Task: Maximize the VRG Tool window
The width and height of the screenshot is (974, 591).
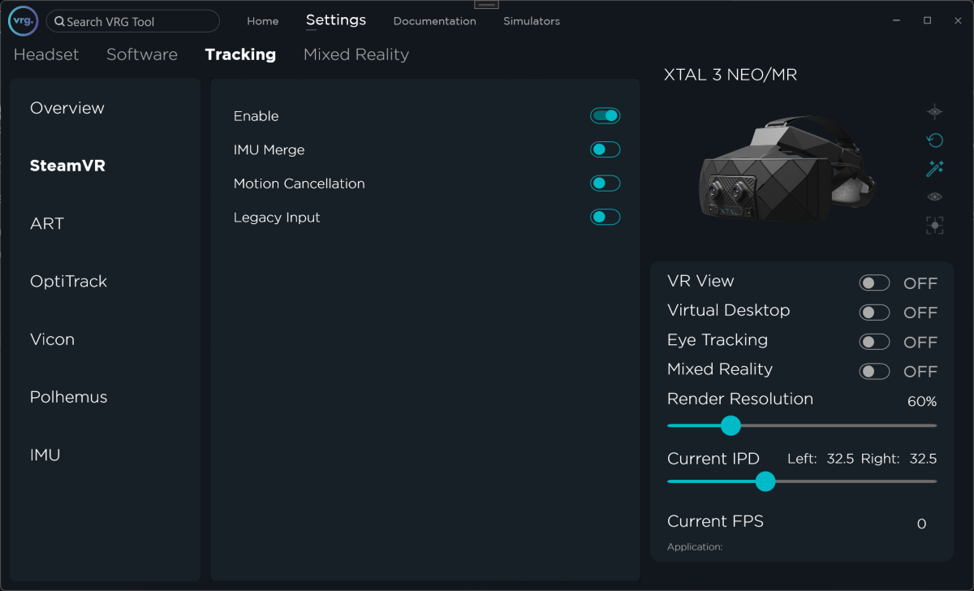Action: [x=928, y=20]
